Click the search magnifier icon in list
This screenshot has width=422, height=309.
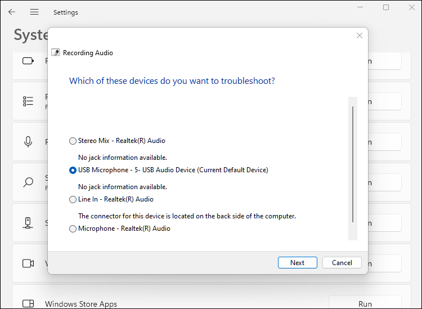pos(28,182)
